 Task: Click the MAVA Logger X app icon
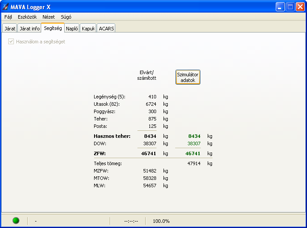pyautogui.click(x=6, y=7)
